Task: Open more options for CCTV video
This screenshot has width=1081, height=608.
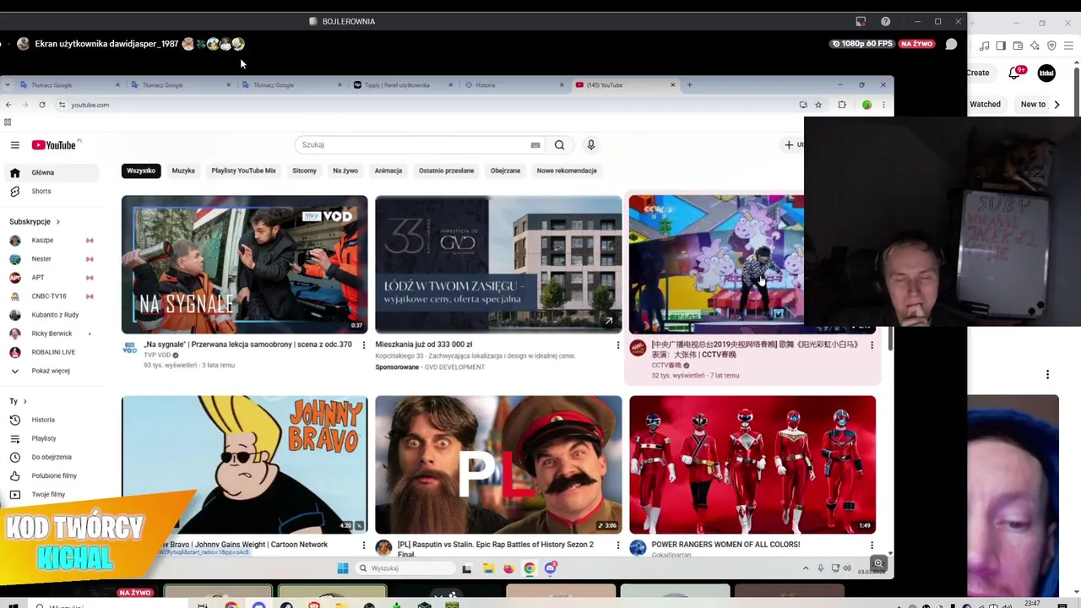Action: click(872, 345)
